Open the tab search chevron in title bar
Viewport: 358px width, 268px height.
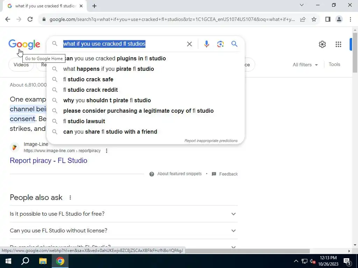click(302, 5)
